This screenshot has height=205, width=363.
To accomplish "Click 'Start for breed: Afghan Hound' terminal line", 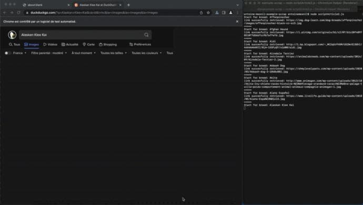I will tap(266, 29).
